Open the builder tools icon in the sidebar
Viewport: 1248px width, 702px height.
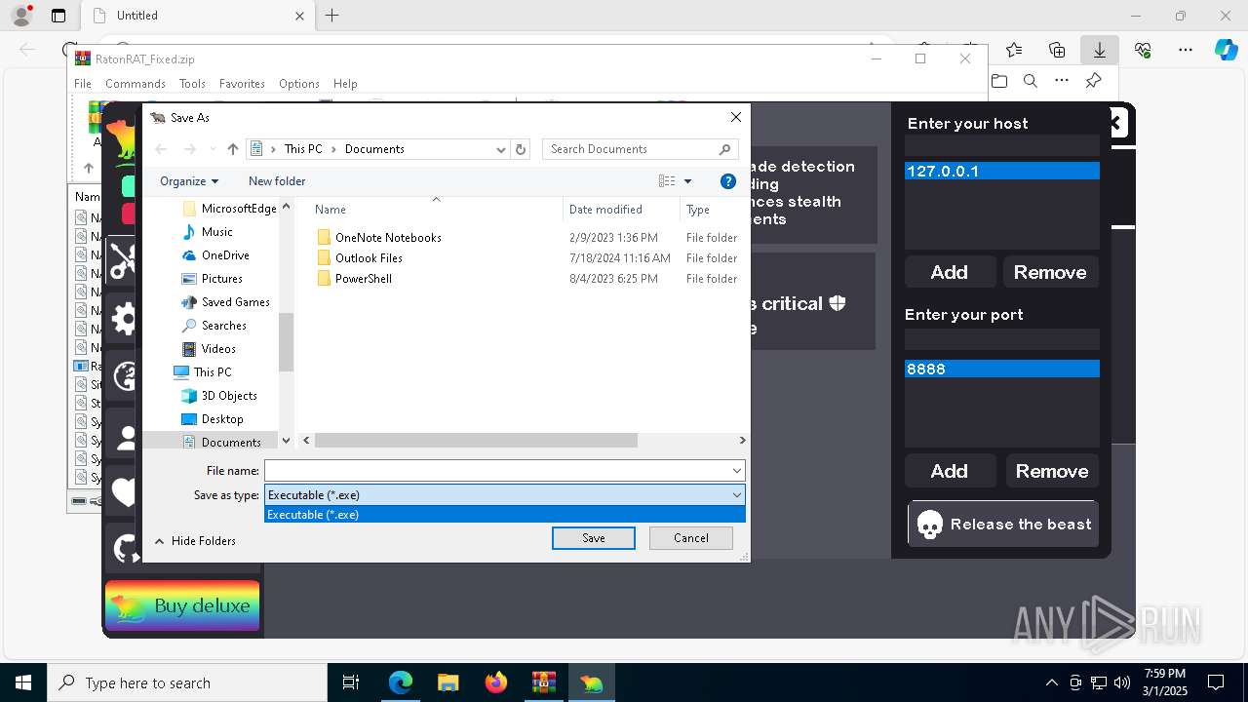tap(123, 260)
